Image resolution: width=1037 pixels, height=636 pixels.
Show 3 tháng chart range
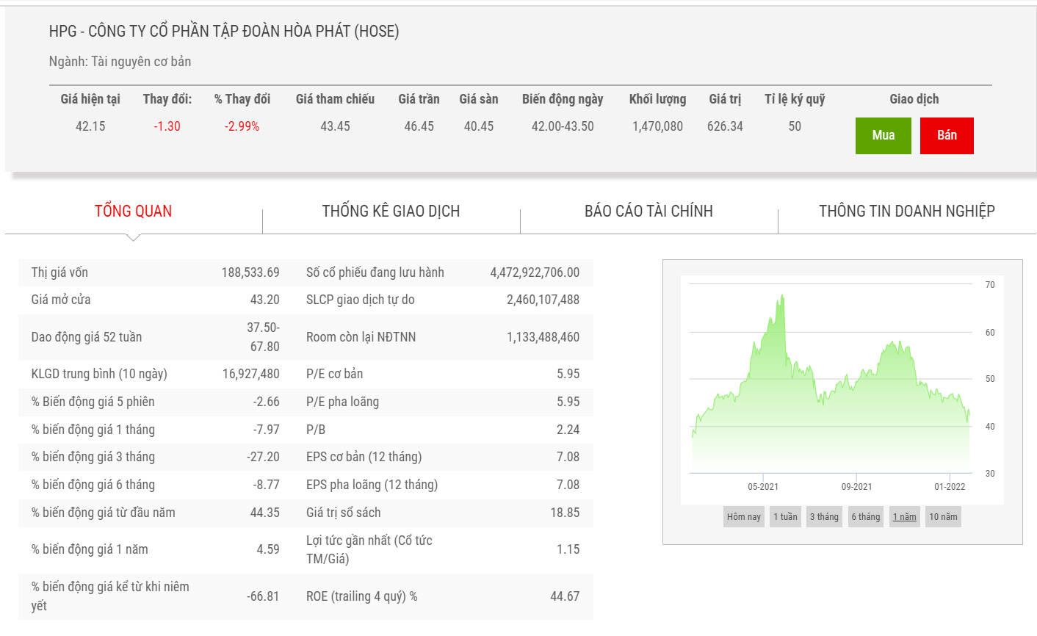824,517
